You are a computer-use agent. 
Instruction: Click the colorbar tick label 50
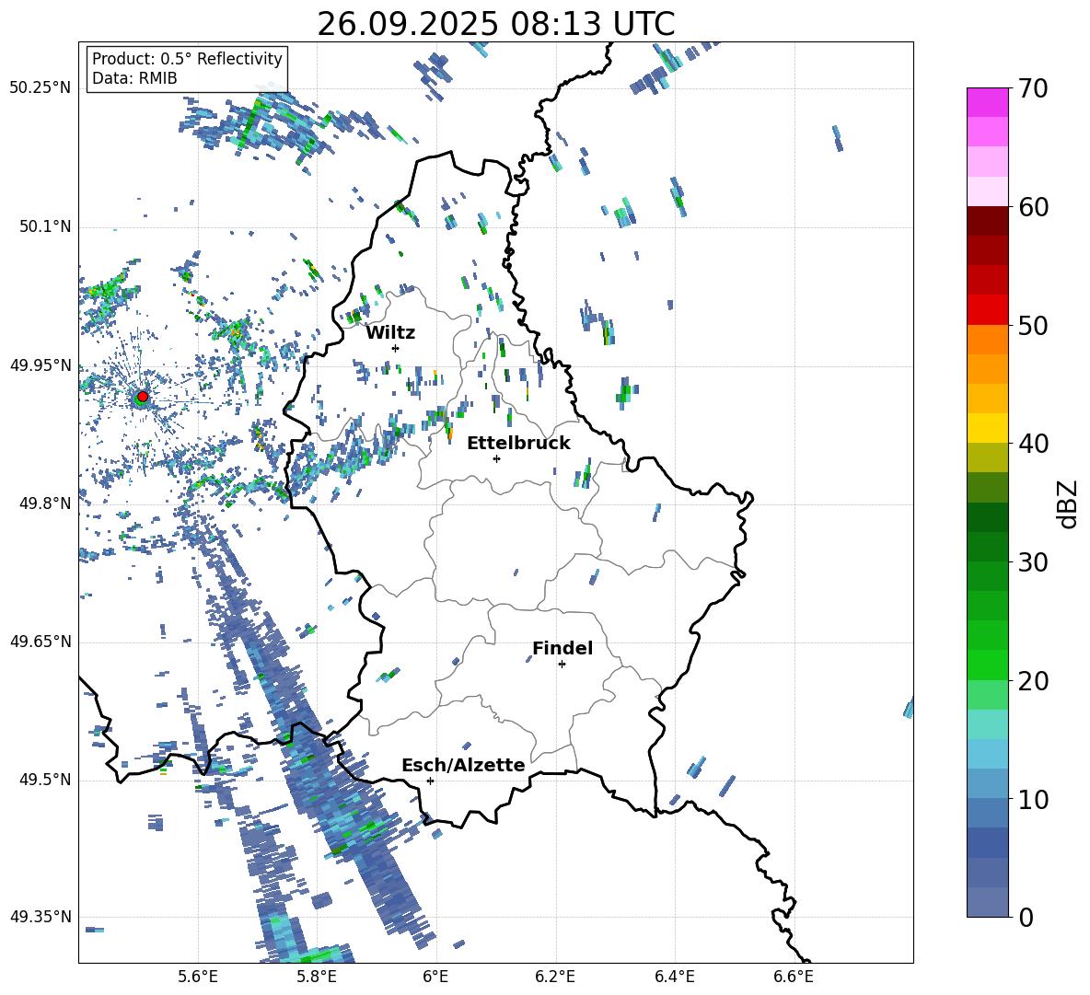coord(1033,325)
